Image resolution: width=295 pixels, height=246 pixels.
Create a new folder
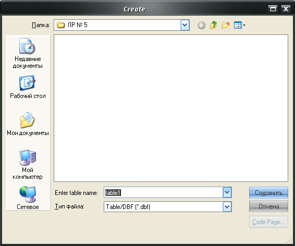coord(226,25)
